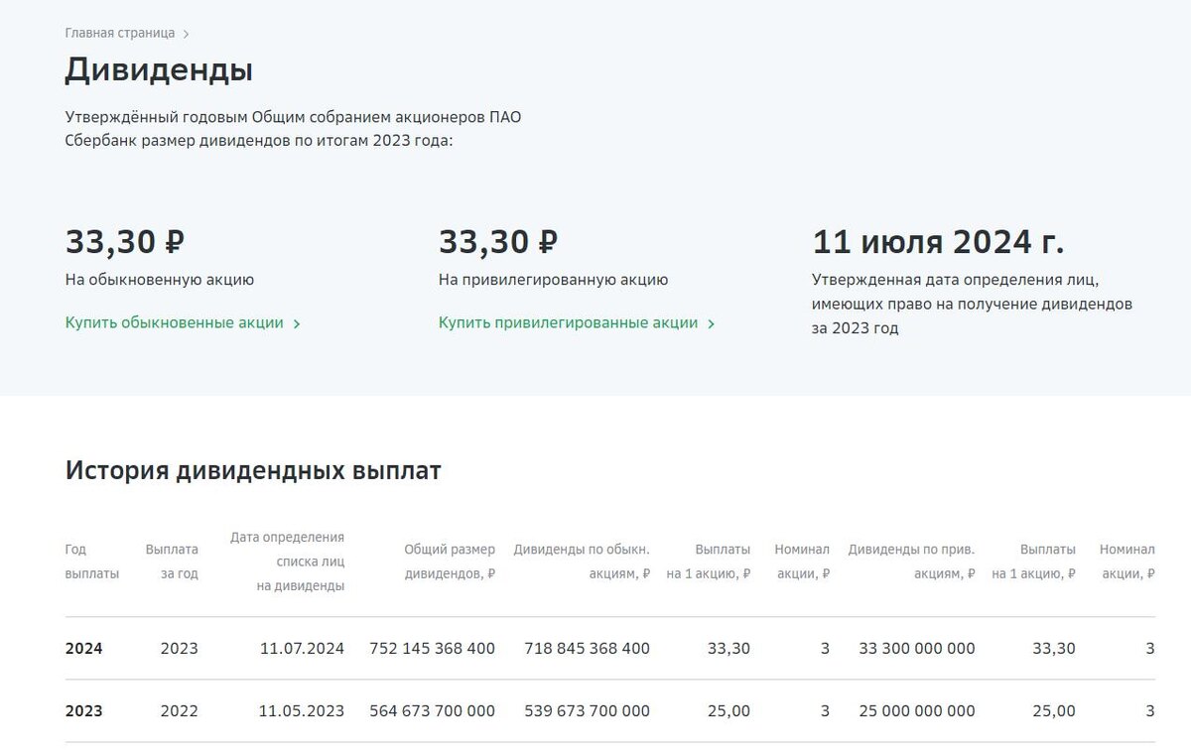Click the Общий размер дивидендов column header
Screen dimensions: 1191x750
click(450, 562)
